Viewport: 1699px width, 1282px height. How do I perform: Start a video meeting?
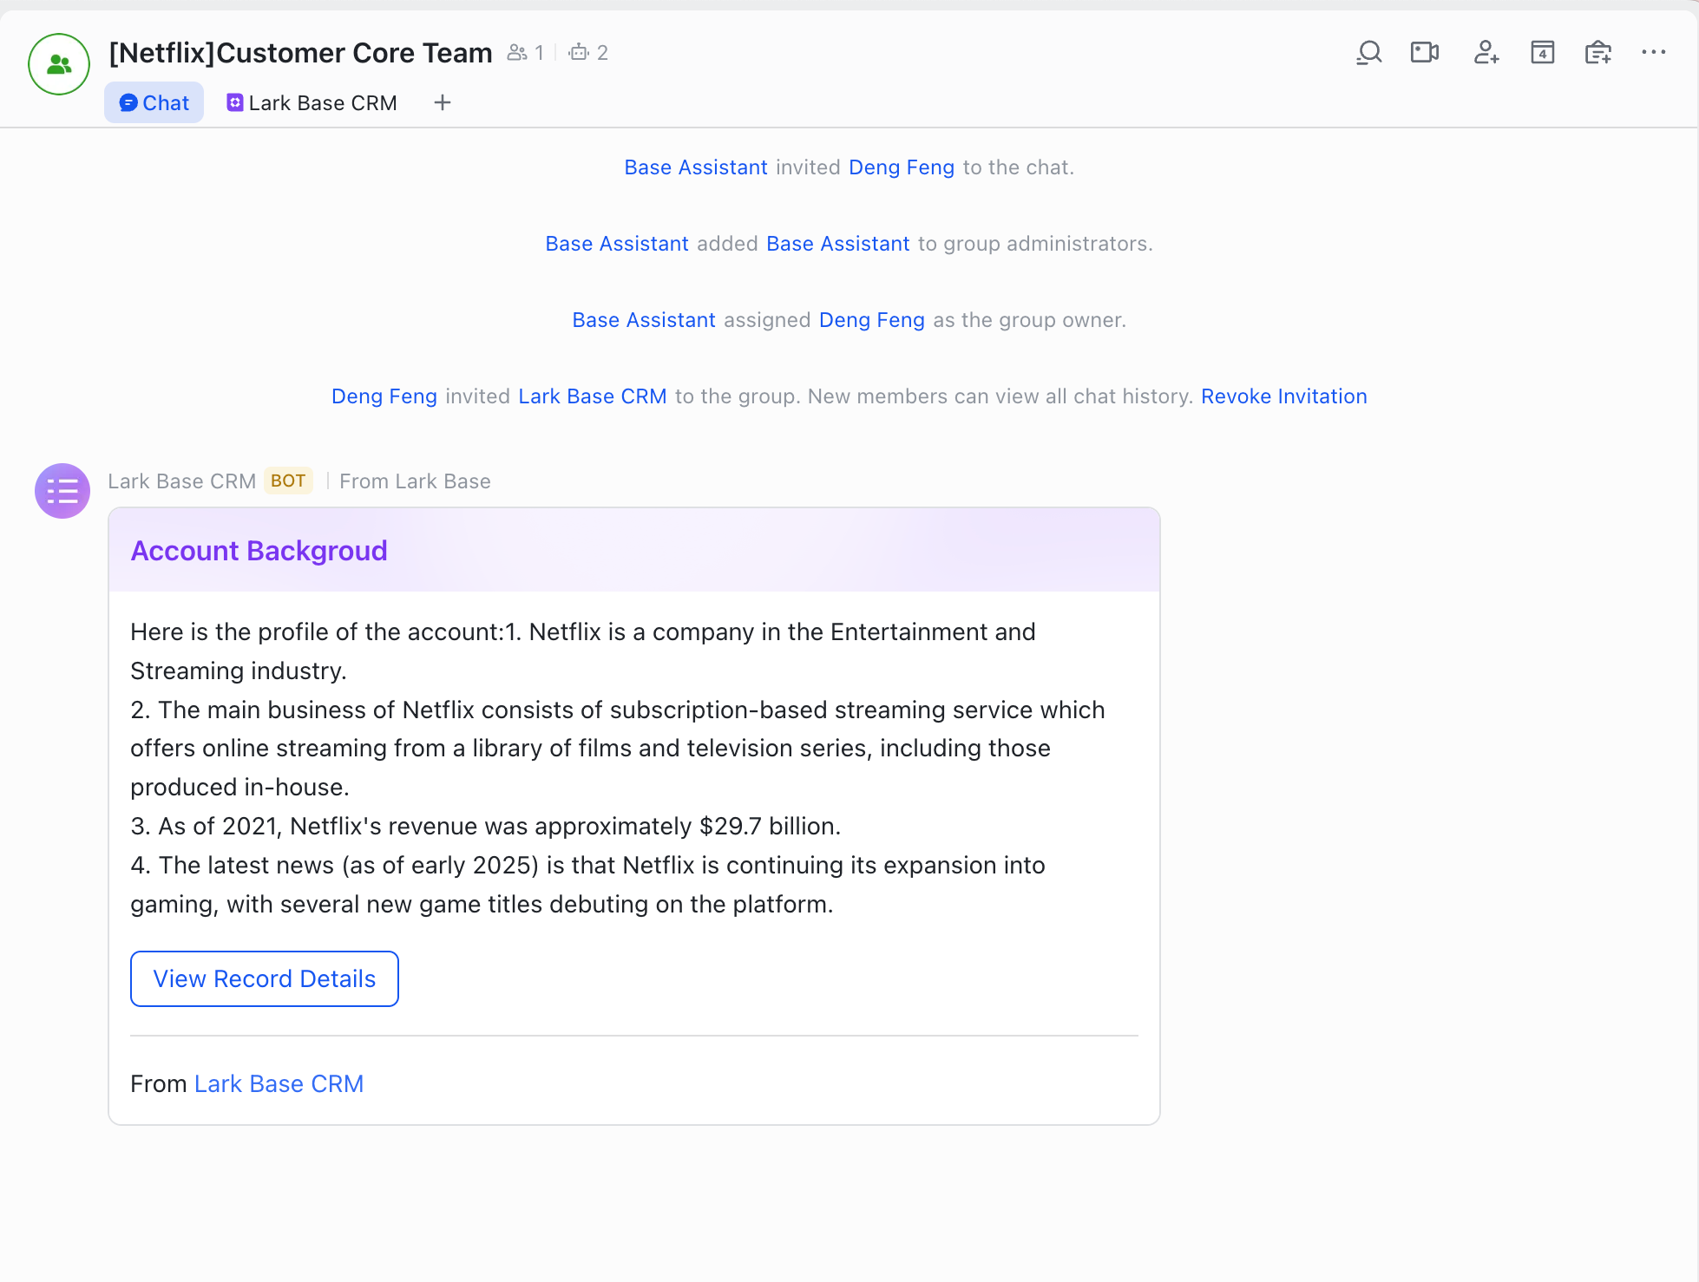pos(1424,53)
